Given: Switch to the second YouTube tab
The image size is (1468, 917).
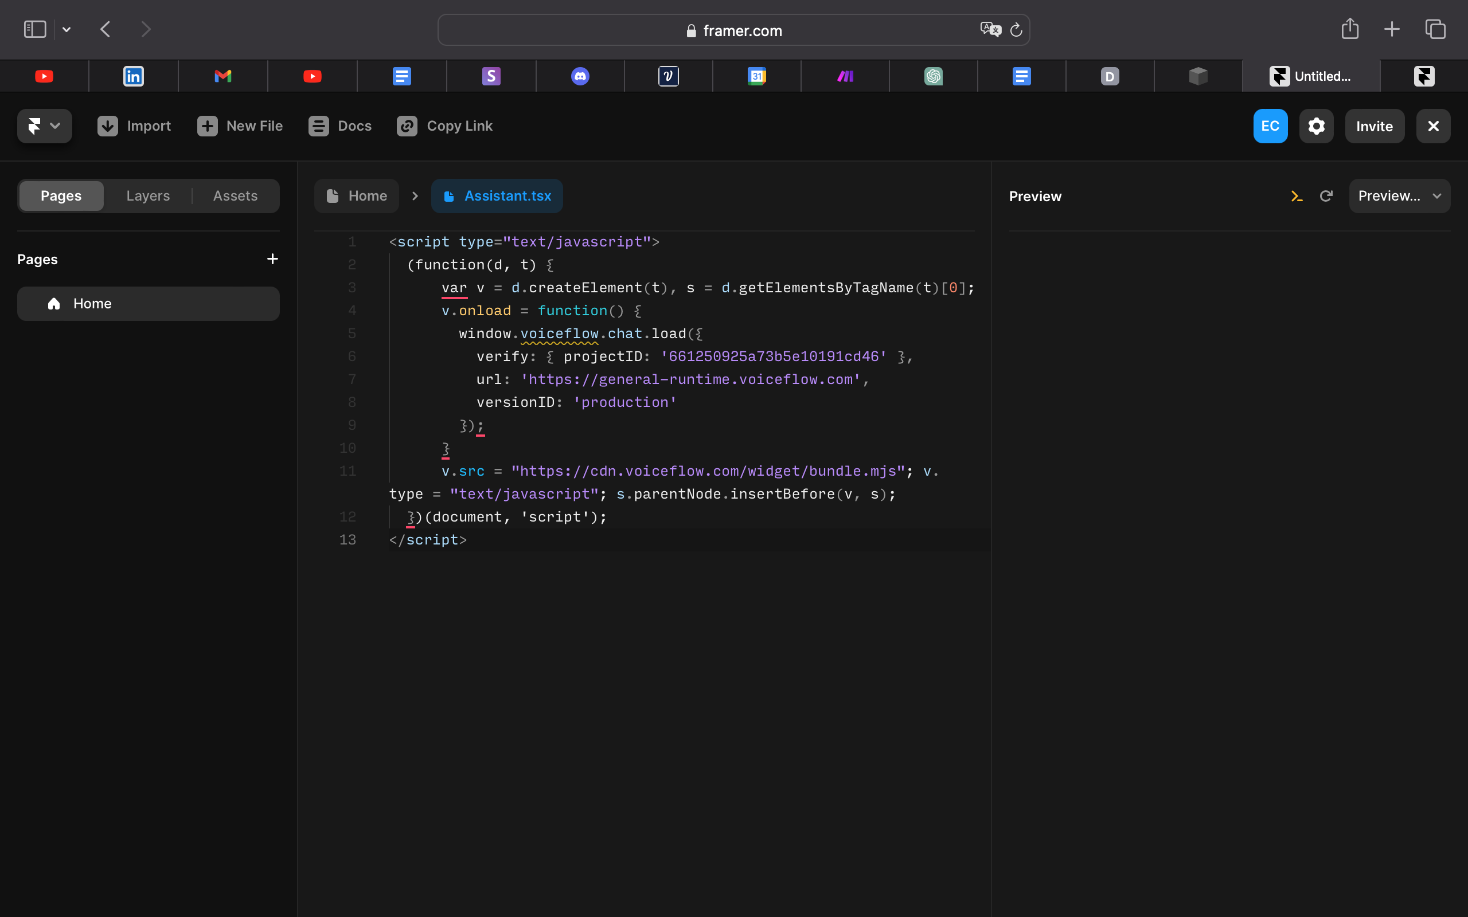Looking at the screenshot, I should pos(313,76).
